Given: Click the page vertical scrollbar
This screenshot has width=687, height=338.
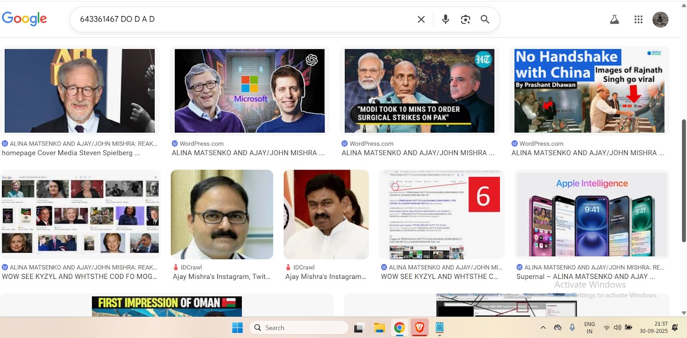Looking at the screenshot, I should (684, 180).
